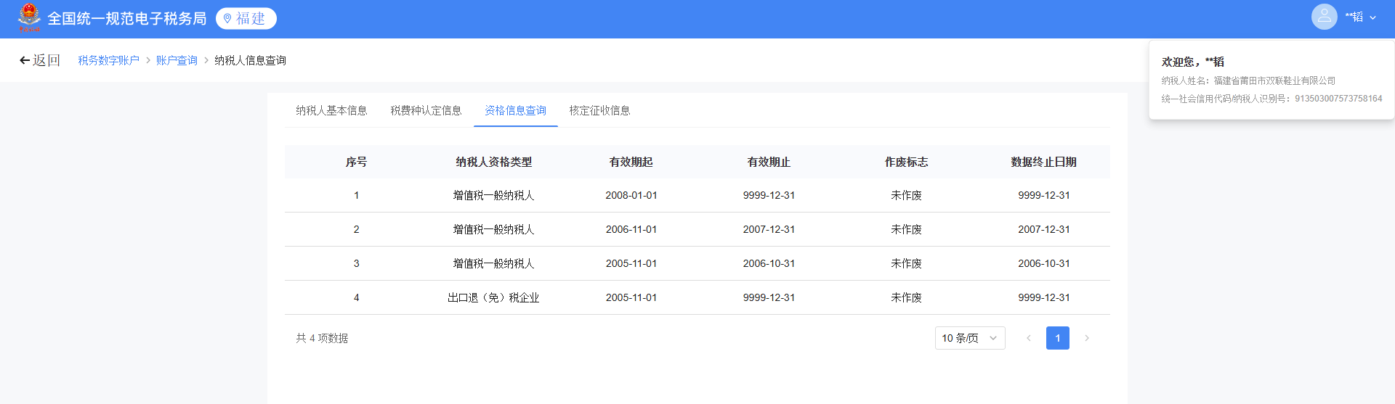The height and width of the screenshot is (404, 1395).
Task: Click the 全国统一规范电子税务局 site title
Action: (x=127, y=19)
